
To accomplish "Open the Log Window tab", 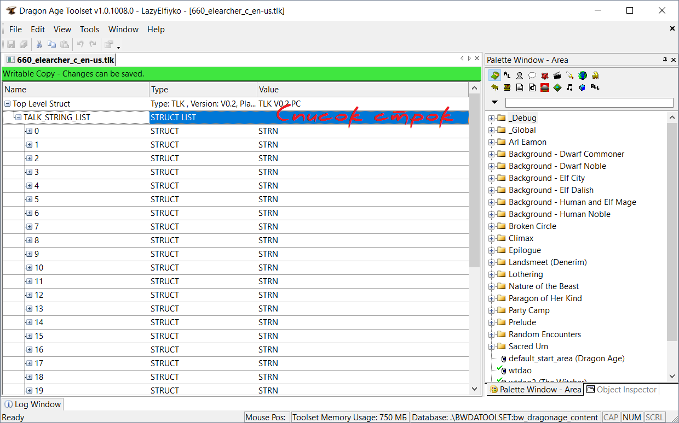I will (33, 404).
